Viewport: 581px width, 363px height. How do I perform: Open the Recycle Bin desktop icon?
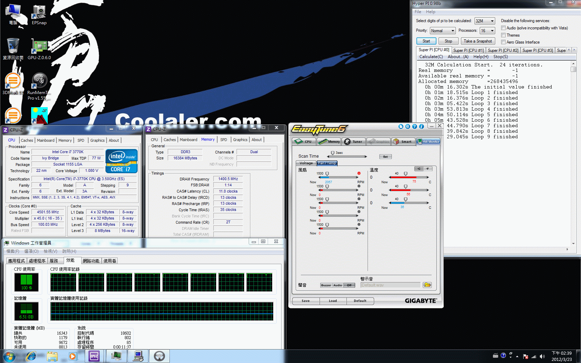(x=13, y=49)
